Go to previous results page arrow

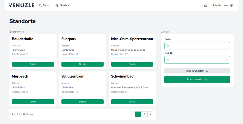pos(132,114)
